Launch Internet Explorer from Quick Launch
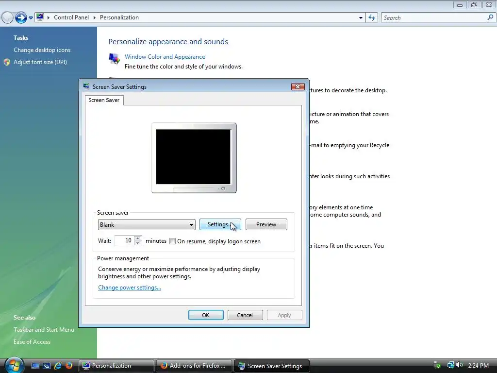The height and width of the screenshot is (373, 497). tap(58, 366)
